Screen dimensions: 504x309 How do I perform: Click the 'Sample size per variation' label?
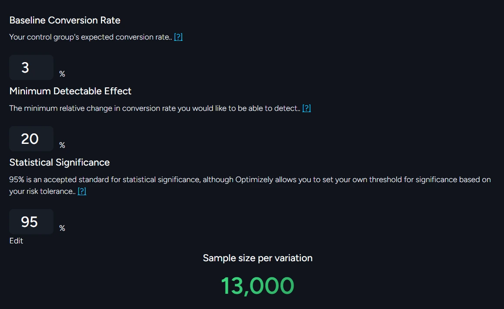257,258
